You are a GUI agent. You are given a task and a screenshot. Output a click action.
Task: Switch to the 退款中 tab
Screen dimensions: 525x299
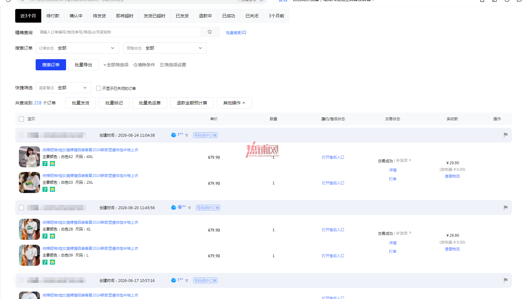205,16
